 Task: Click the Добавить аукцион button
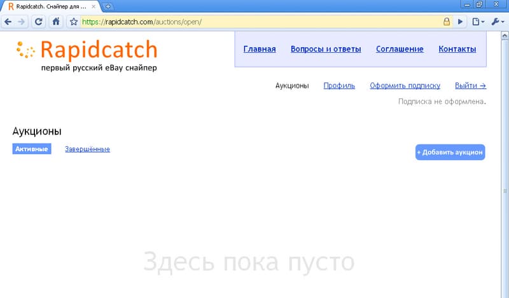click(x=450, y=152)
